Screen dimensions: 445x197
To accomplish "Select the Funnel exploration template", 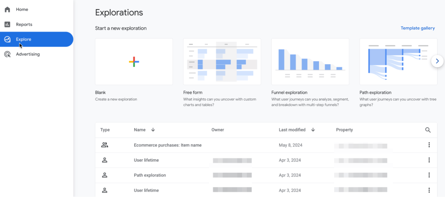I will coord(310,62).
